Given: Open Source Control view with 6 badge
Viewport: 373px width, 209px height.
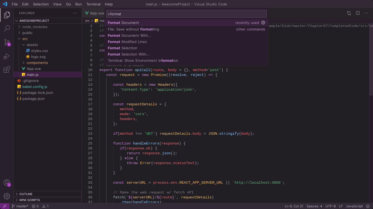Looking at the screenshot, I should coord(7,42).
